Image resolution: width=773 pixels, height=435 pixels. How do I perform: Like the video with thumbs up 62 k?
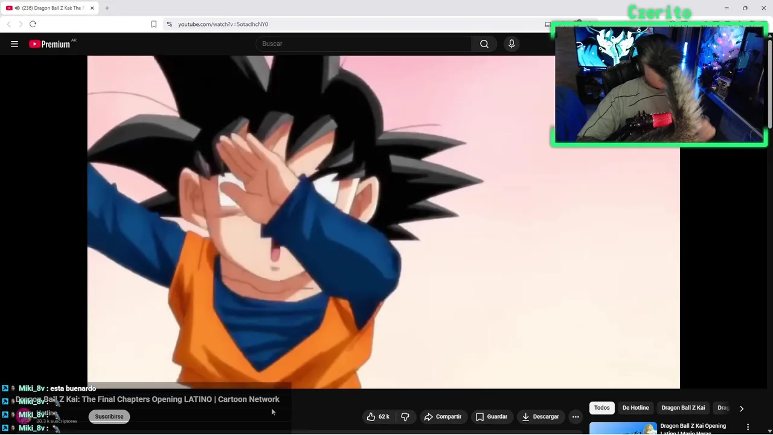tap(378, 416)
